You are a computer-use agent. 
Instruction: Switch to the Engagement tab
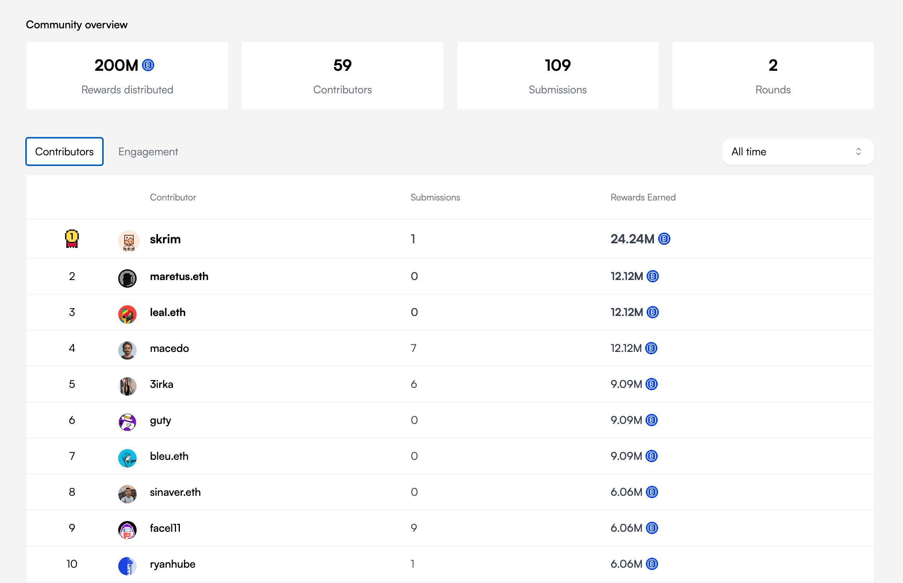tap(148, 152)
